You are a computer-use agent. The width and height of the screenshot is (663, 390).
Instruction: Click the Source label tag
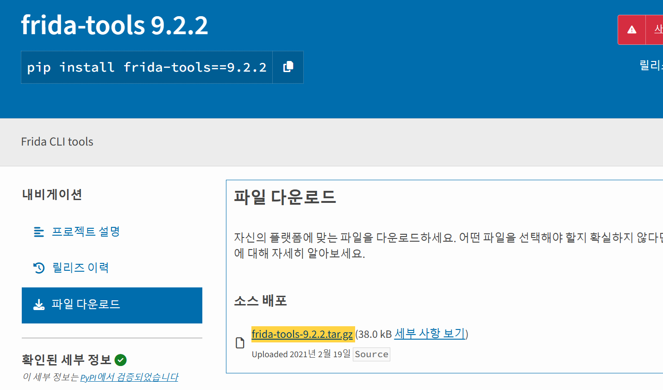(x=371, y=354)
